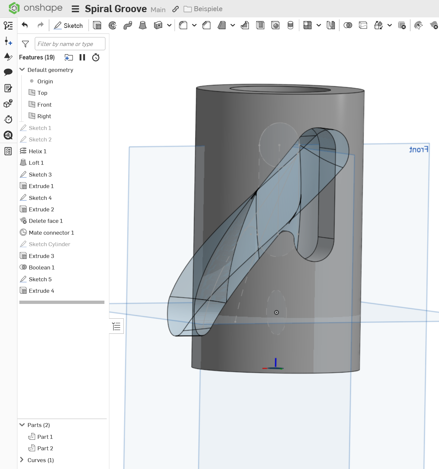The height and width of the screenshot is (469, 439).
Task: Collapse the Default geometry group
Action: (x=22, y=70)
